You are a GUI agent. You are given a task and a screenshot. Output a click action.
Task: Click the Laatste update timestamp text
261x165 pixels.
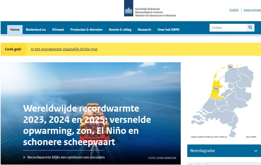[209, 137]
